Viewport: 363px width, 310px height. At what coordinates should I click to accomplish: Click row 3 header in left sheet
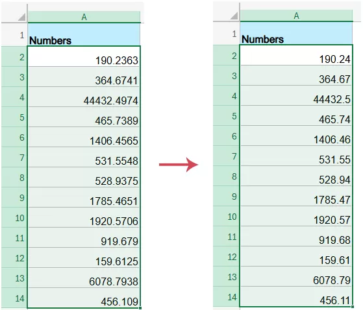[x=14, y=77]
